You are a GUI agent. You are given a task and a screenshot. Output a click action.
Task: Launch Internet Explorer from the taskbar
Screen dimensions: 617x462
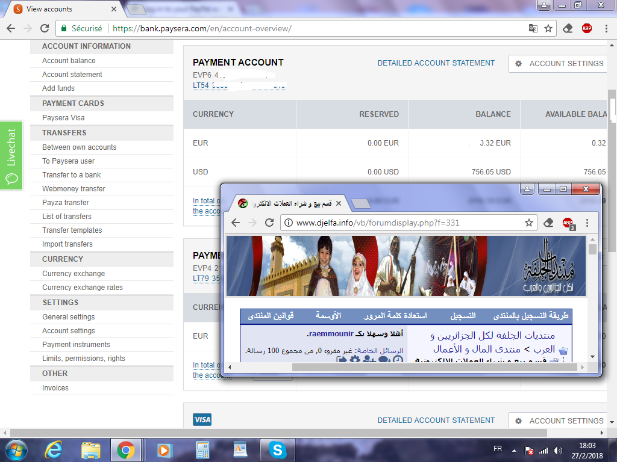54,450
